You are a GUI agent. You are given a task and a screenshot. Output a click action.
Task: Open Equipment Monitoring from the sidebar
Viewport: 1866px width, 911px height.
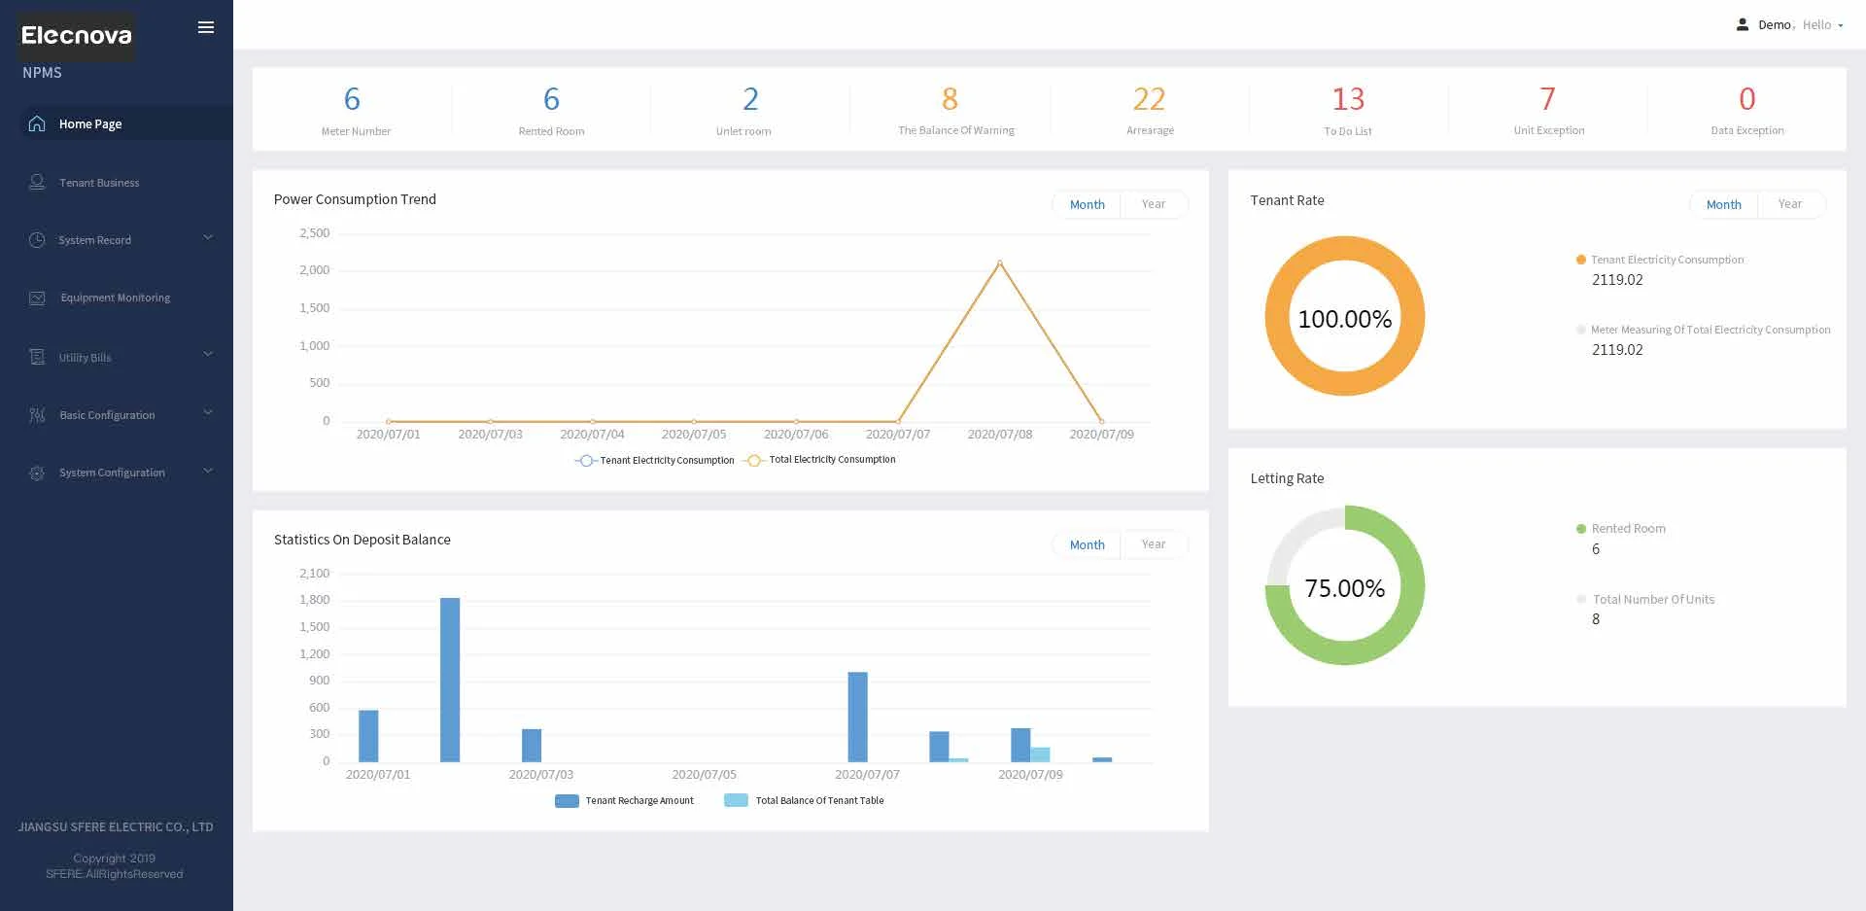[x=115, y=298]
